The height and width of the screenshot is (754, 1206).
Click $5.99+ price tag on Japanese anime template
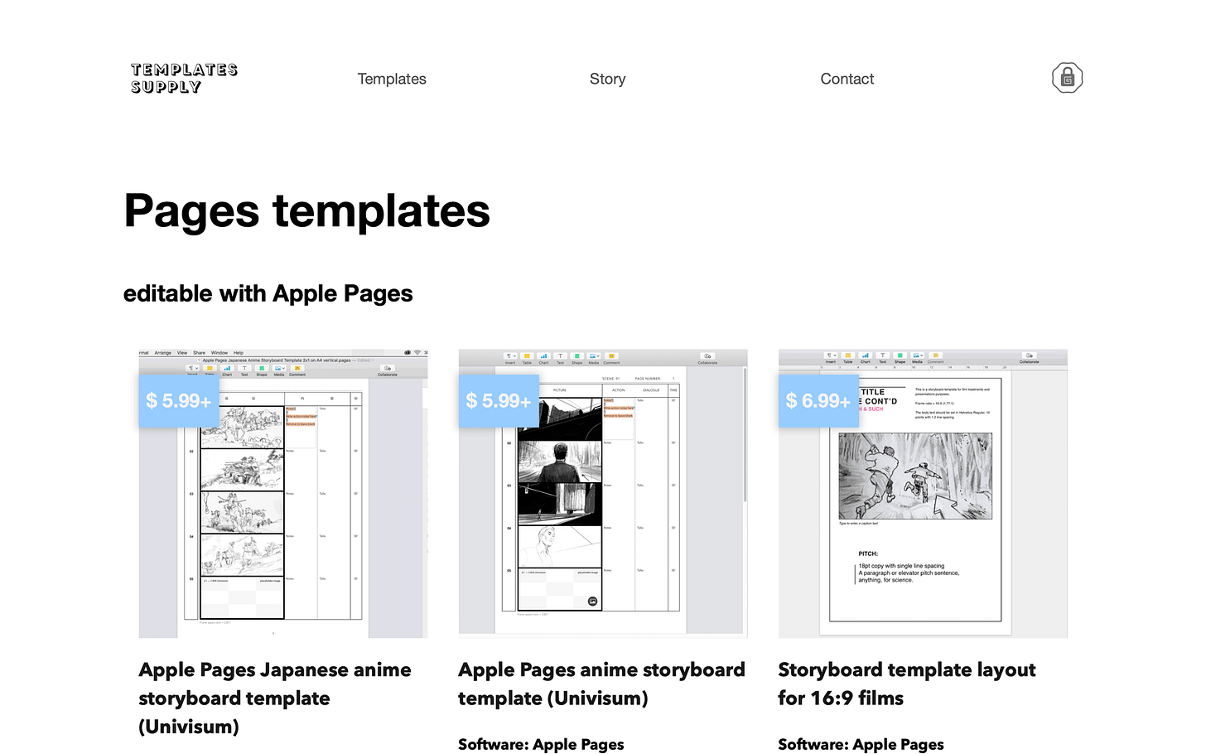coord(179,401)
